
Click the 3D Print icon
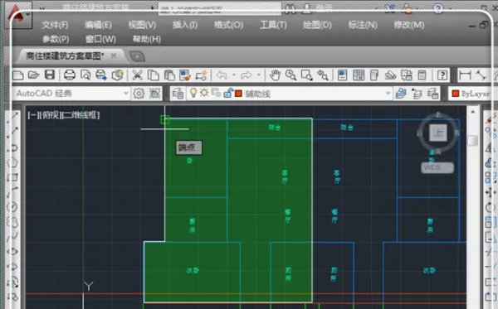(118, 75)
